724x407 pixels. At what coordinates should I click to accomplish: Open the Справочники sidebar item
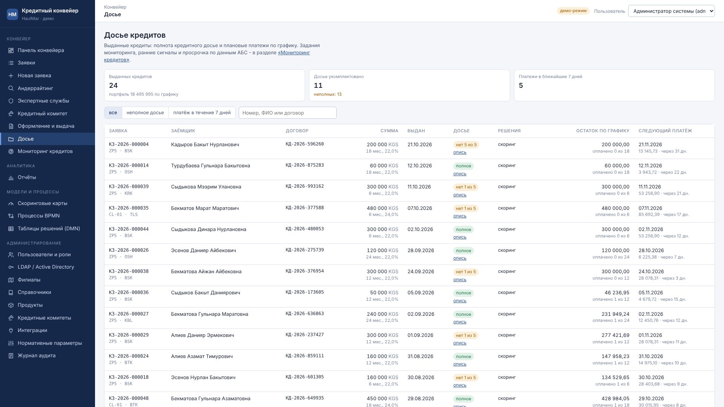pyautogui.click(x=48, y=292)
